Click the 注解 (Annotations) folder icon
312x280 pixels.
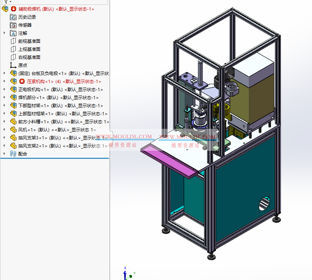point(13,33)
